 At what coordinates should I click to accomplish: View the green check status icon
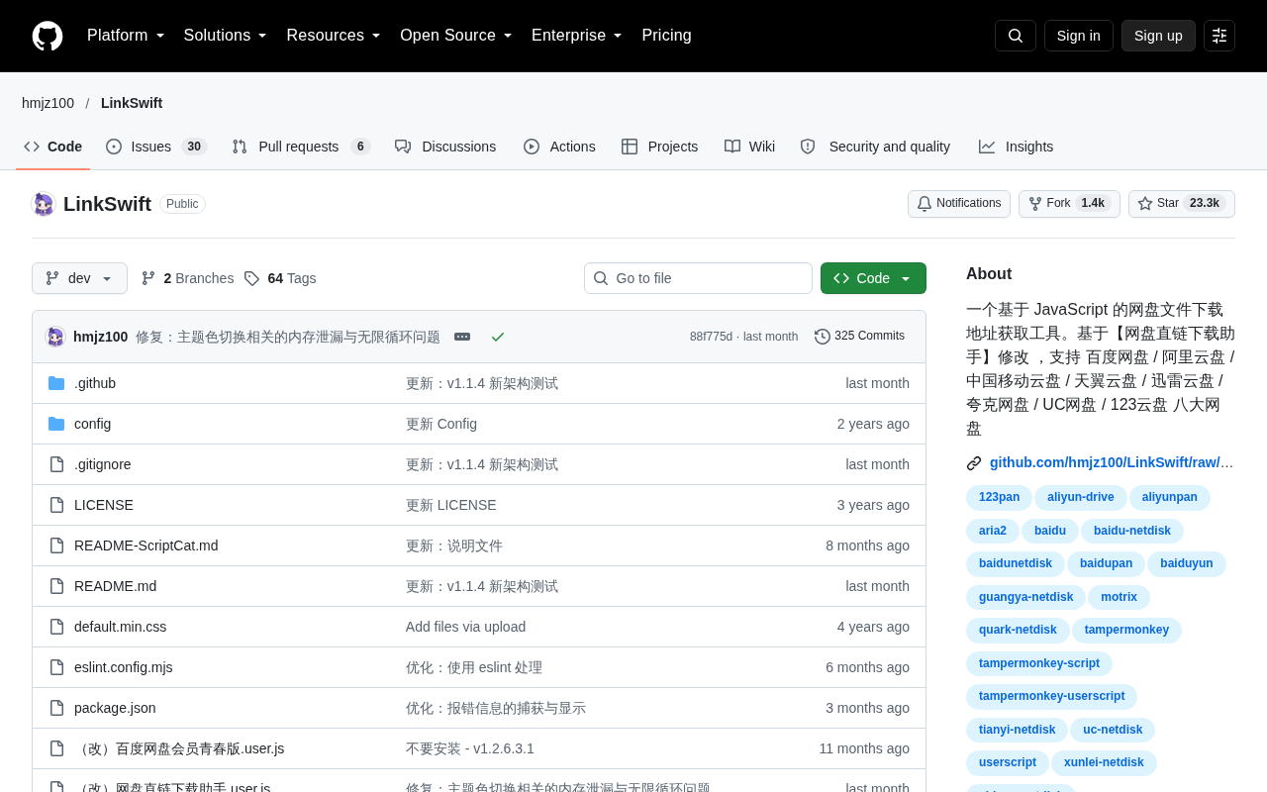click(498, 337)
